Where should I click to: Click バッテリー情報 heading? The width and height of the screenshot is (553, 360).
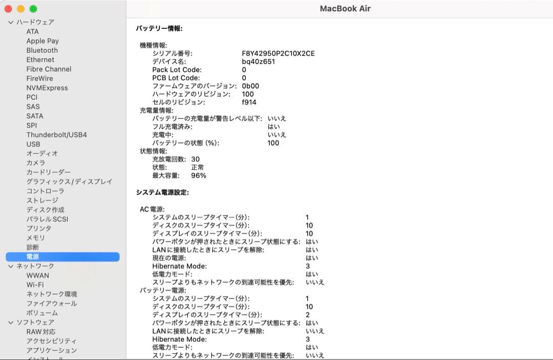(x=159, y=29)
